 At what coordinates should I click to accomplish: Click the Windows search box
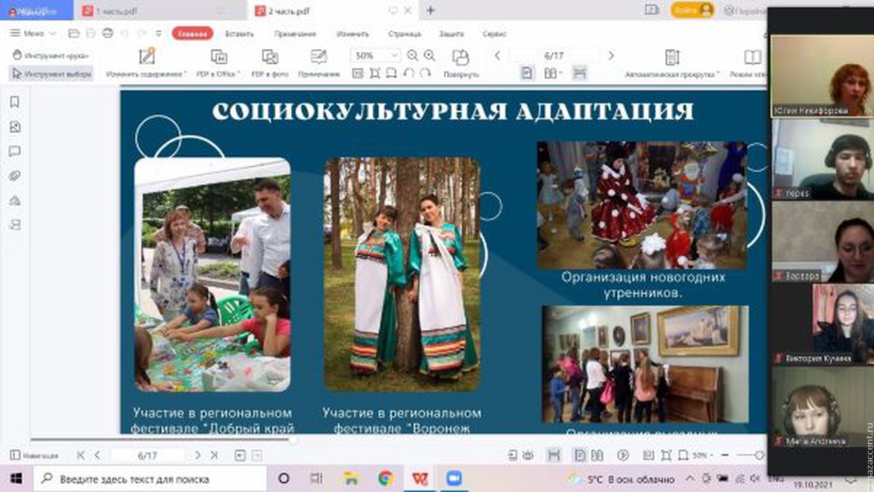[x=150, y=478]
